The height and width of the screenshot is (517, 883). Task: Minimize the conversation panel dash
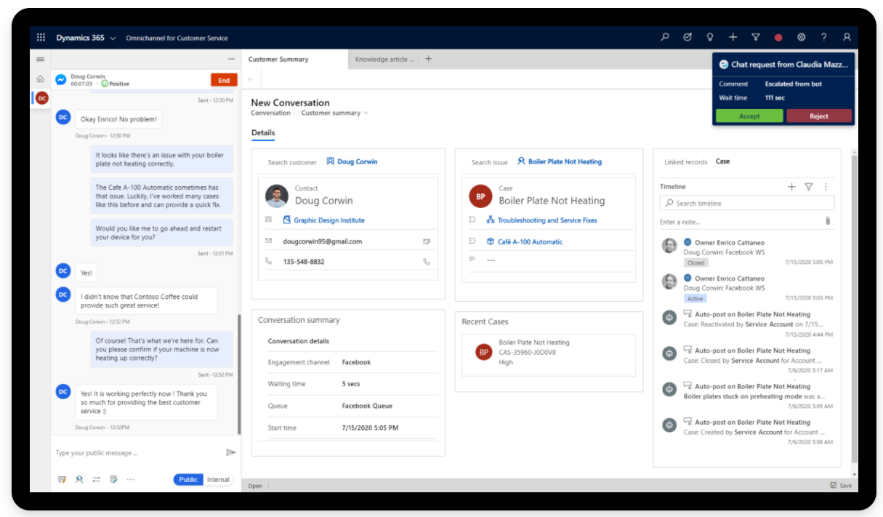pyautogui.click(x=231, y=60)
